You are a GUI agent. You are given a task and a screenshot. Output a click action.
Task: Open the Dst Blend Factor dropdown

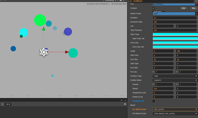click(175, 114)
